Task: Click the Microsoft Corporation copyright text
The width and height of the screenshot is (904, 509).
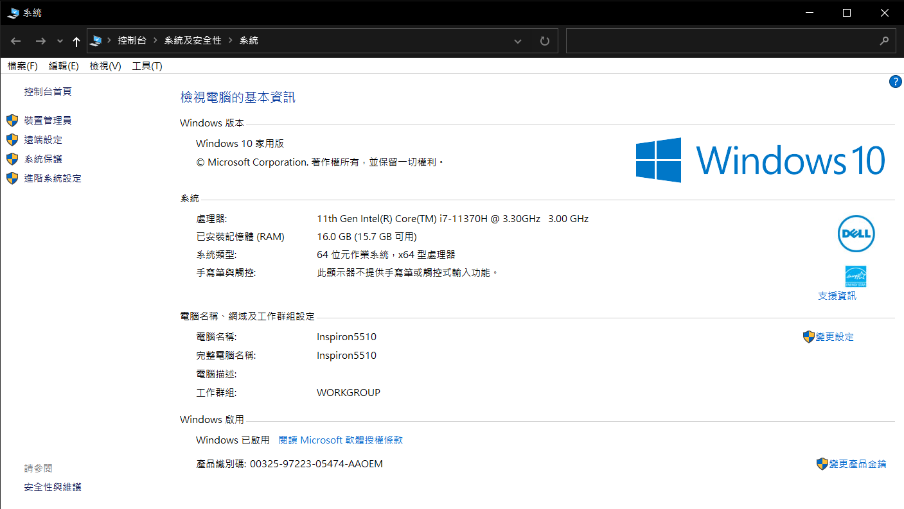Action: [320, 162]
